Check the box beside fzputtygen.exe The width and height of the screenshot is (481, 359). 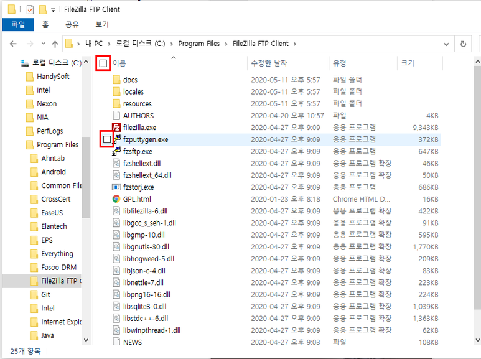pyautogui.click(x=107, y=139)
